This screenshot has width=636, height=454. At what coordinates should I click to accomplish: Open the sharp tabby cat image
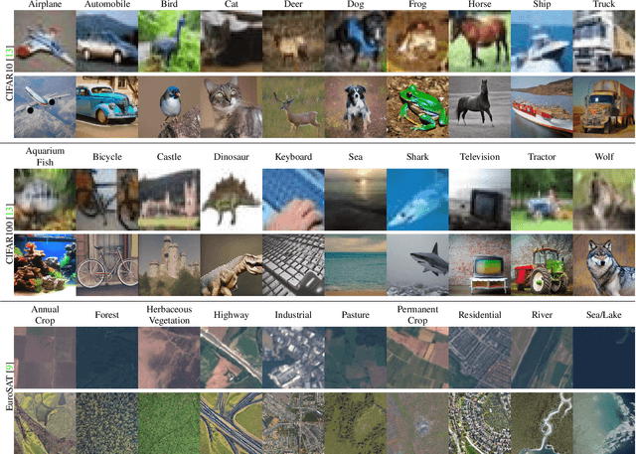pos(232,107)
